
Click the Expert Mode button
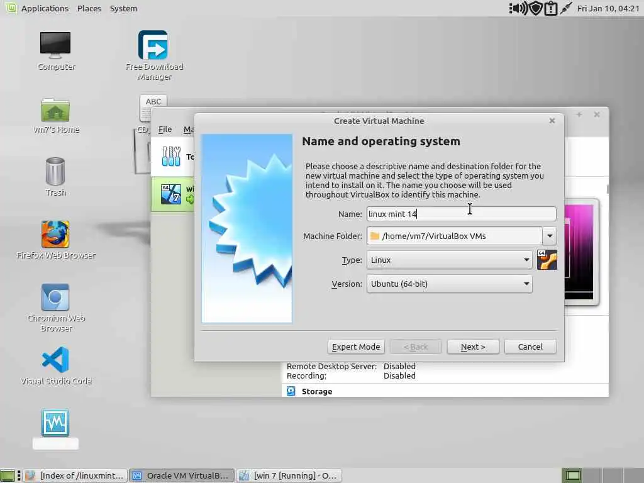[356, 347]
